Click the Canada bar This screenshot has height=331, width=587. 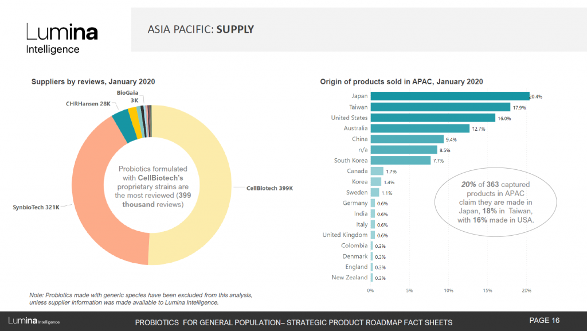377,171
